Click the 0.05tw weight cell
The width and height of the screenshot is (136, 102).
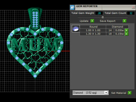click(x=120, y=30)
